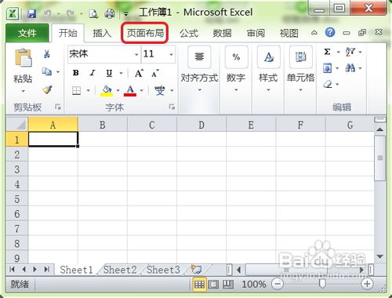Switch to the Insert (插入) tab
The width and height of the screenshot is (392, 298).
pyautogui.click(x=102, y=33)
